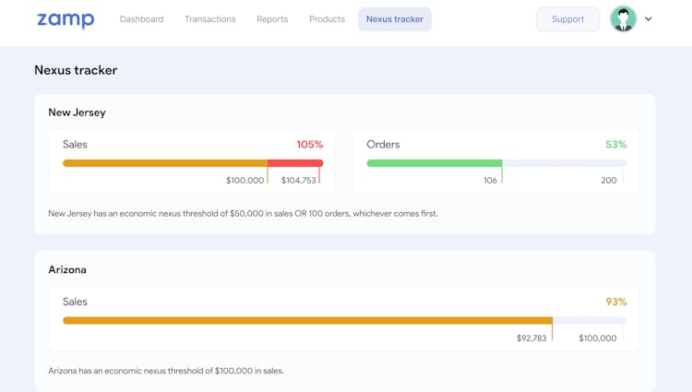
Task: Click the 105% sales percentage label
Action: click(x=309, y=145)
